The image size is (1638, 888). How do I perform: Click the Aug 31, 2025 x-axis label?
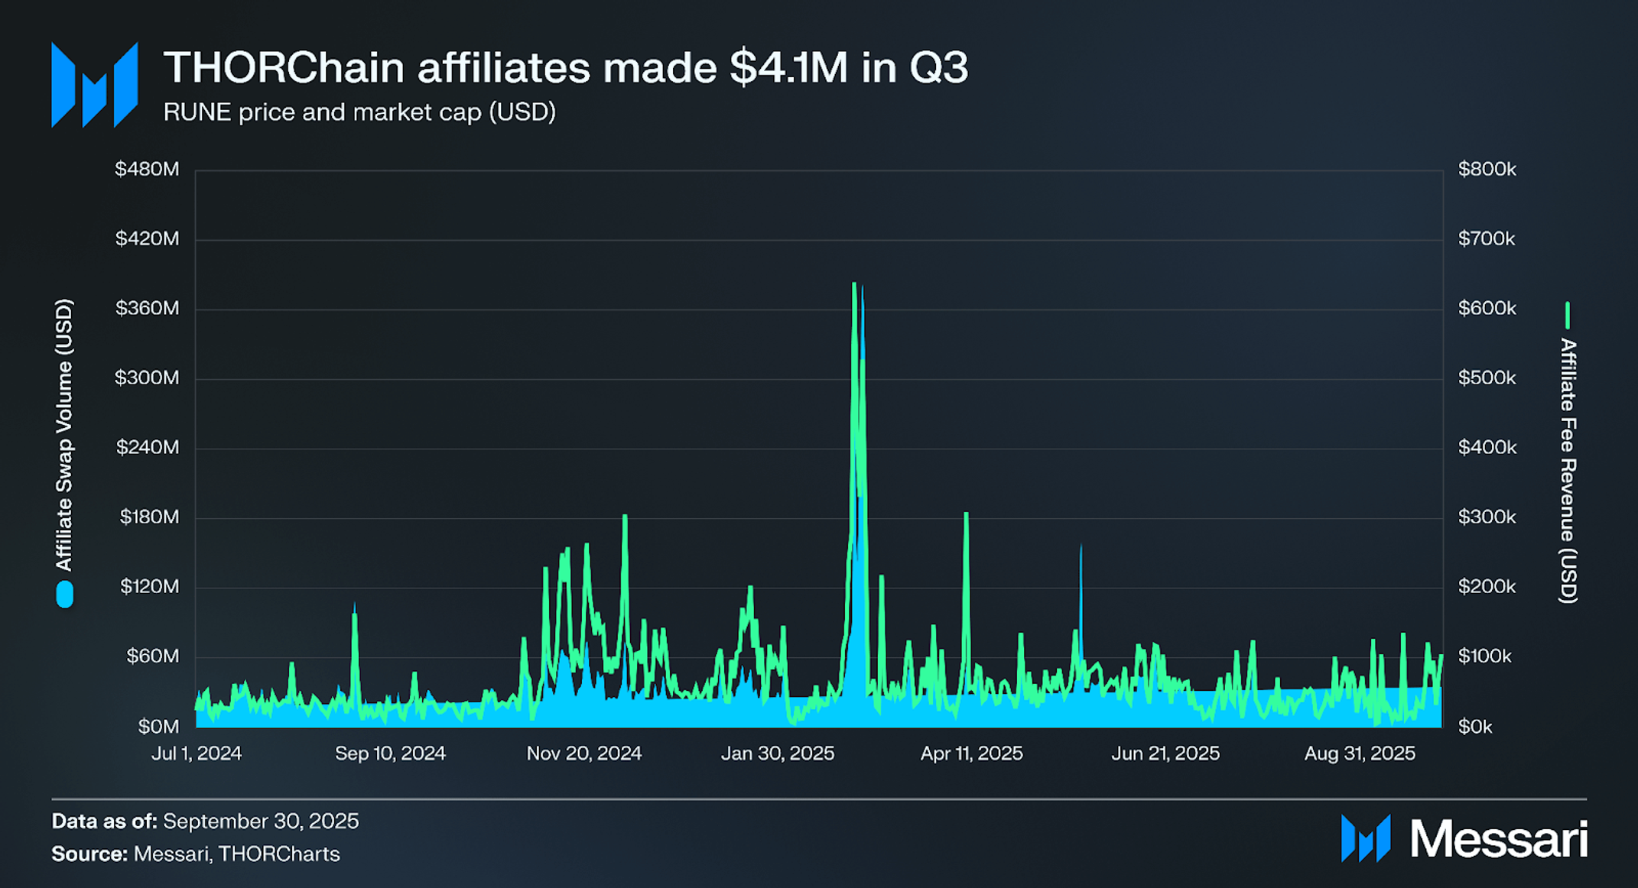[x=1359, y=754]
